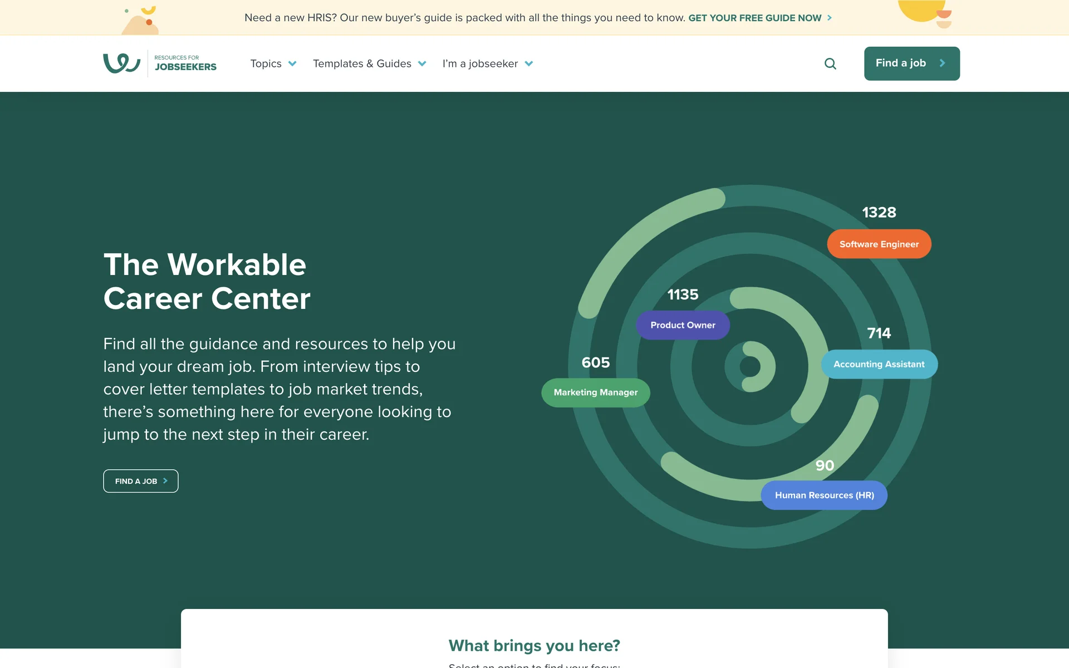Open the Templates & Guides menu
The image size is (1069, 668).
click(x=362, y=63)
